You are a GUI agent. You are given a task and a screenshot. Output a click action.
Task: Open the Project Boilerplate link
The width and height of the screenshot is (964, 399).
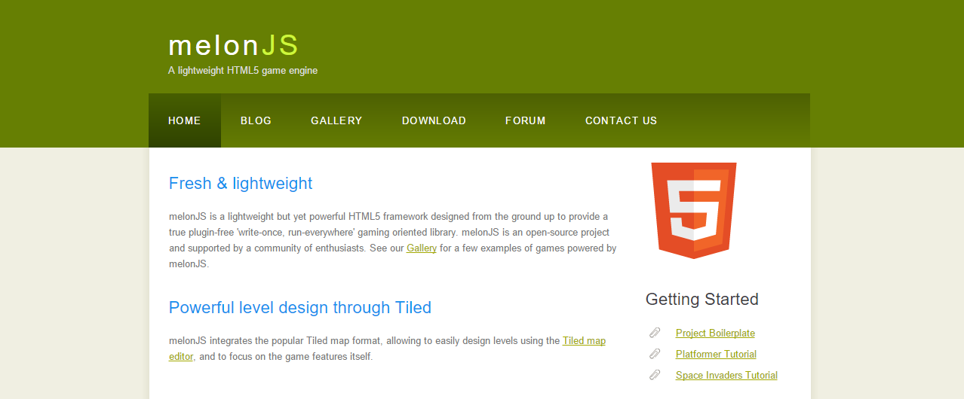[715, 334]
